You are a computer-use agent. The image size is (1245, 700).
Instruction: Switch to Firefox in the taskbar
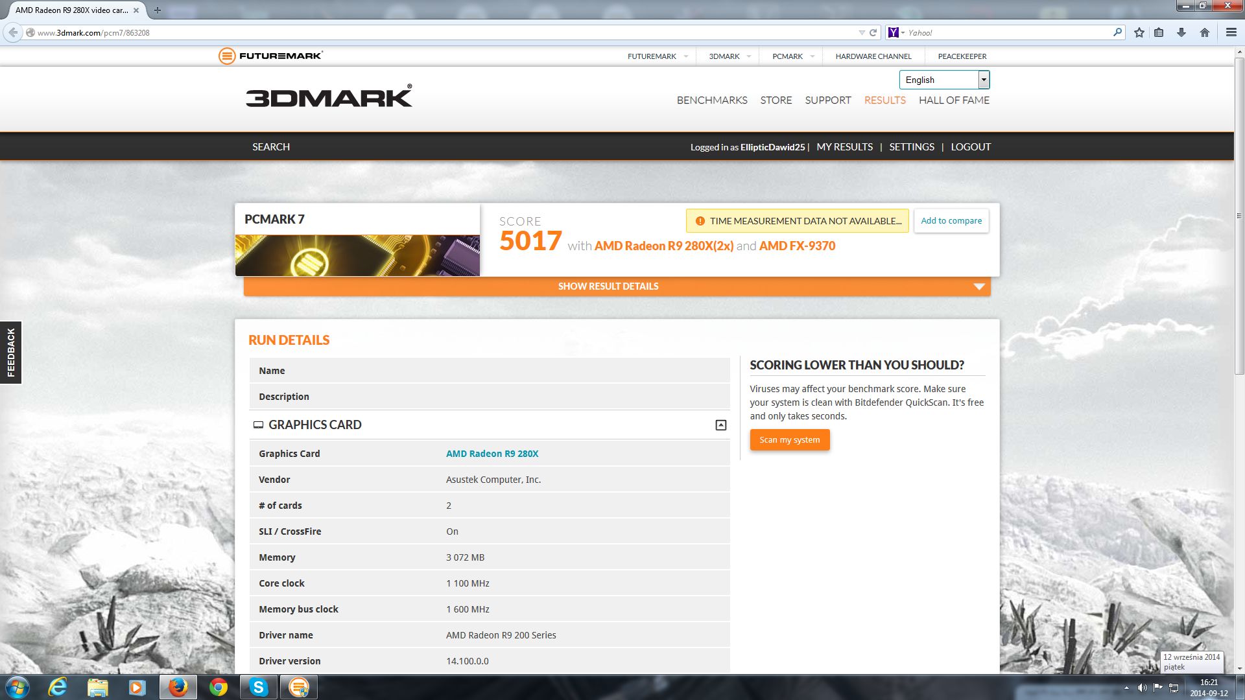pos(178,687)
